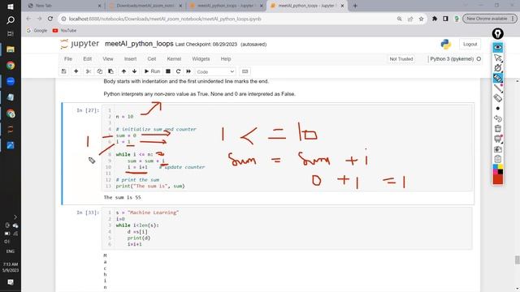Click the pen size dot in annotation toolbar
The height and width of the screenshot is (292, 520).
pyautogui.click(x=497, y=108)
